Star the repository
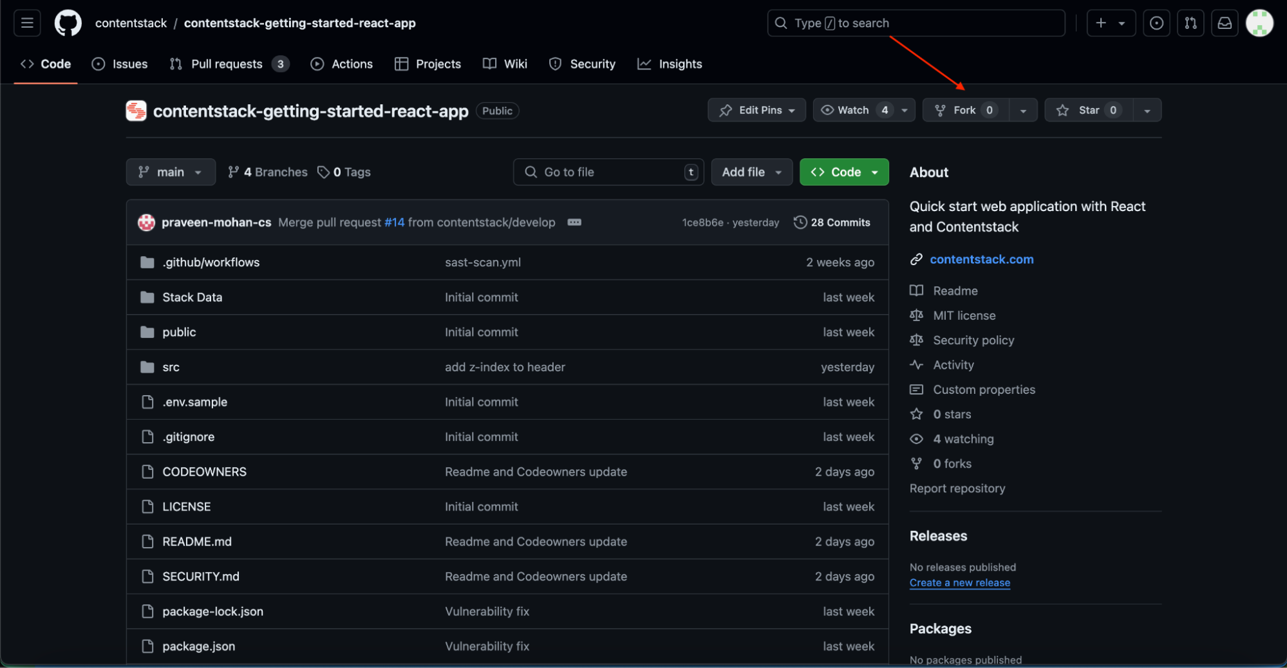Image resolution: width=1287 pixels, height=668 pixels. coord(1088,110)
